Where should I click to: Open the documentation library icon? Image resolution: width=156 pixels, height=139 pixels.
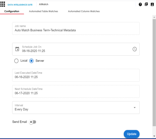146,4
